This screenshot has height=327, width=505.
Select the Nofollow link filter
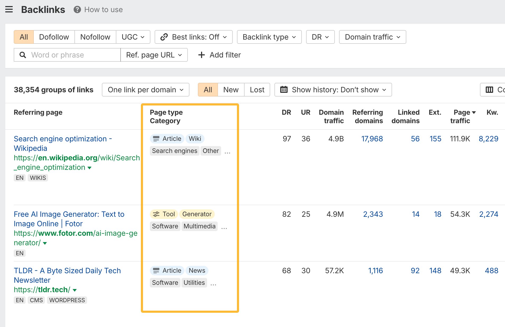tap(95, 37)
